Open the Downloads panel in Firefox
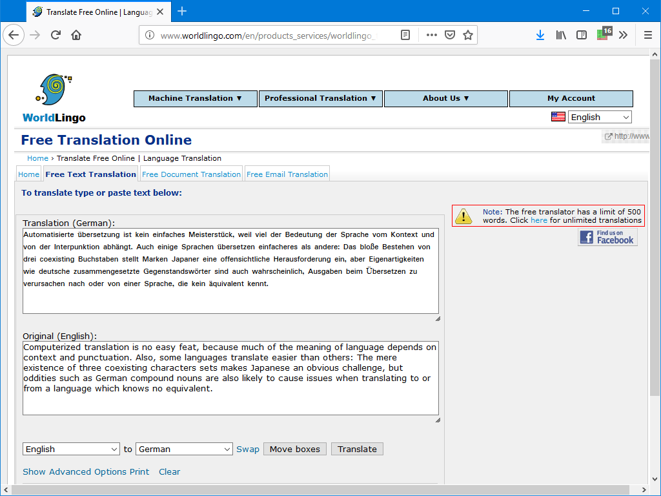This screenshot has height=496, width=661. pos(540,35)
